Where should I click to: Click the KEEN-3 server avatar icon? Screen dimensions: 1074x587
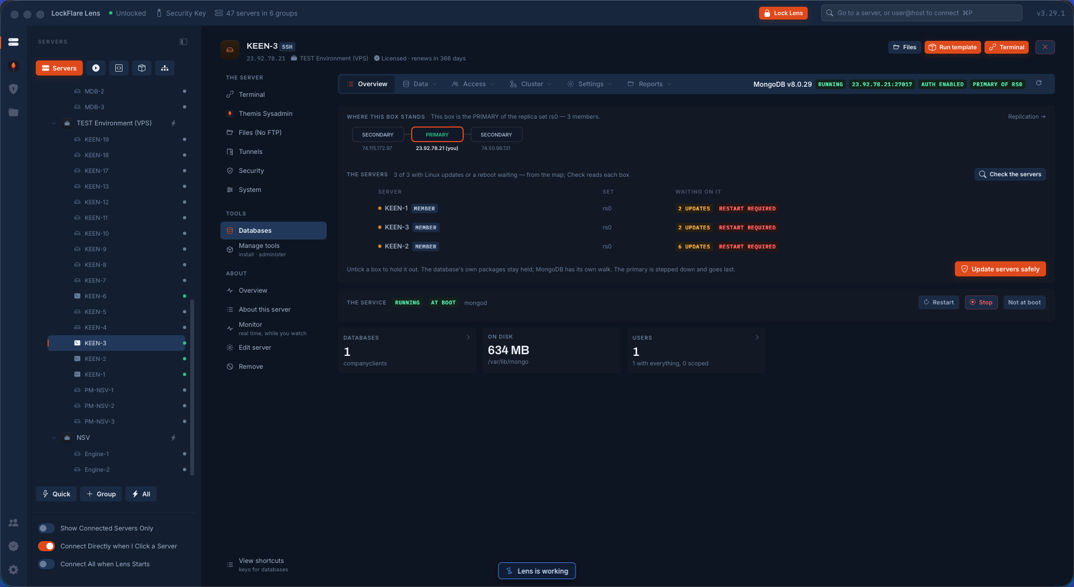(230, 50)
